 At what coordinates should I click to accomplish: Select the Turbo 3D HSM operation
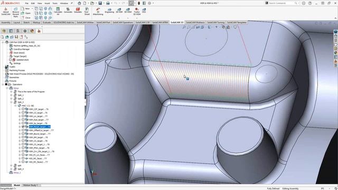click(137, 12)
